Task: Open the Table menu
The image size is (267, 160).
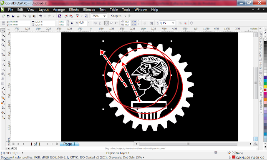Action: click(x=114, y=10)
